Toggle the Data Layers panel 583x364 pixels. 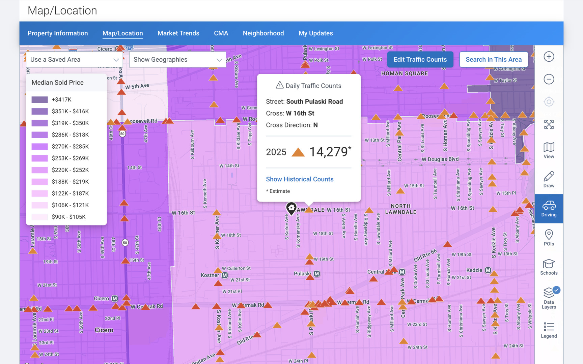tap(549, 298)
